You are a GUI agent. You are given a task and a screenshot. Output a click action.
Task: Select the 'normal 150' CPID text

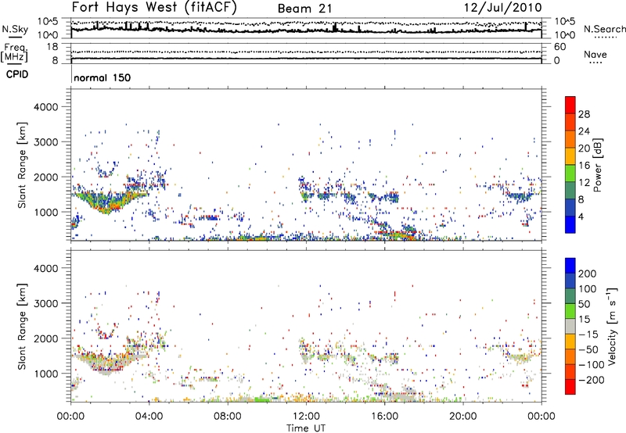coord(103,77)
